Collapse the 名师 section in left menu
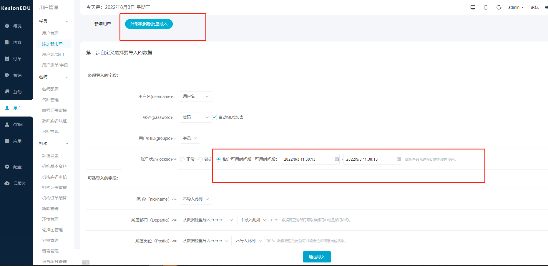The image size is (548, 266). point(67,77)
